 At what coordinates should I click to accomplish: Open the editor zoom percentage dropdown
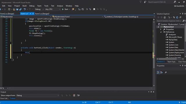(8, 88)
